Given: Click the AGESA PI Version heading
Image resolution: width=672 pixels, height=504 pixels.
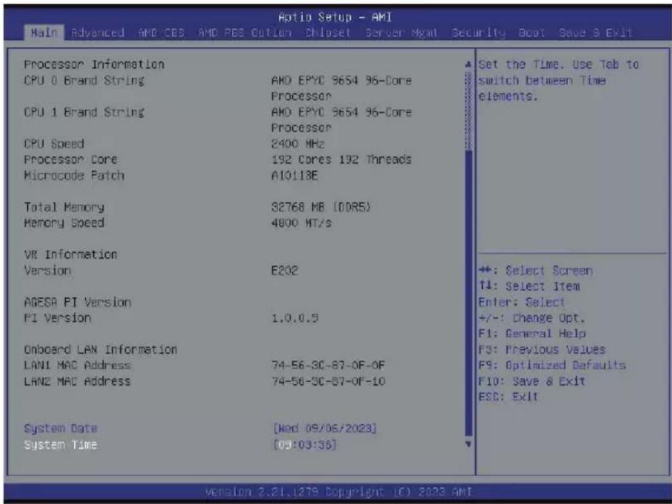Looking at the screenshot, I should pyautogui.click(x=77, y=302).
